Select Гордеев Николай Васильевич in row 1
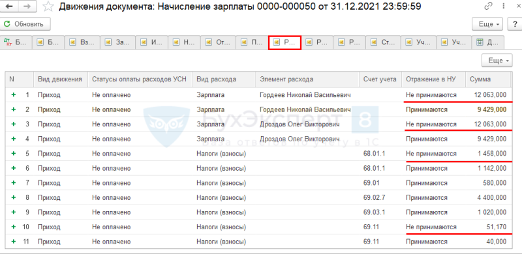This screenshot has width=522, height=254. [x=305, y=95]
